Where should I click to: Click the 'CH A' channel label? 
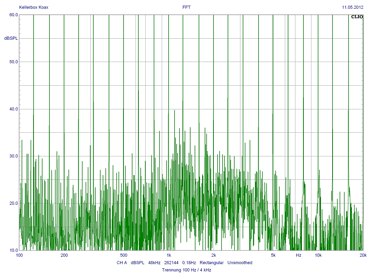pos(122,262)
